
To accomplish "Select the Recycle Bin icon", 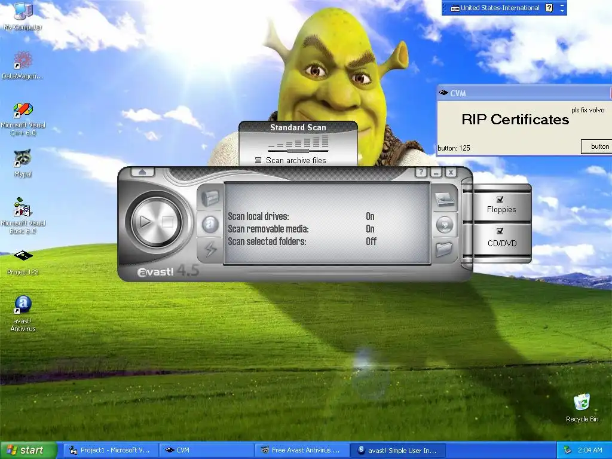I will [x=582, y=408].
